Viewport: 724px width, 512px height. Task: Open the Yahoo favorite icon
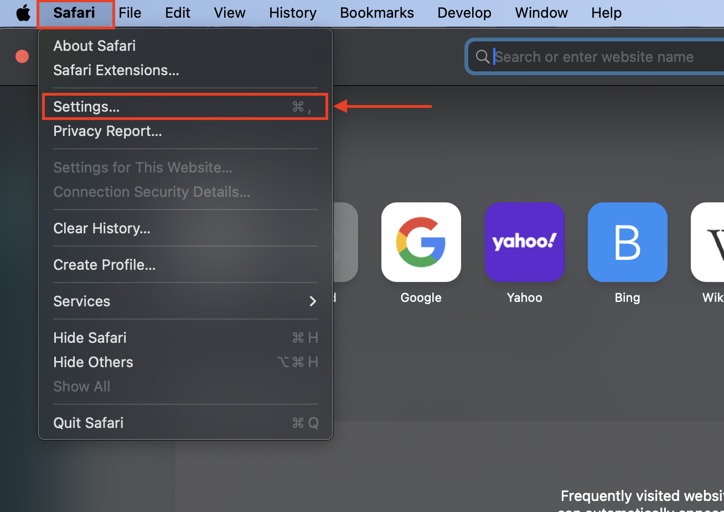524,242
